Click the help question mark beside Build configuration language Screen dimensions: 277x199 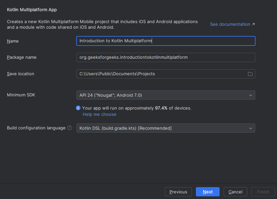(70, 128)
